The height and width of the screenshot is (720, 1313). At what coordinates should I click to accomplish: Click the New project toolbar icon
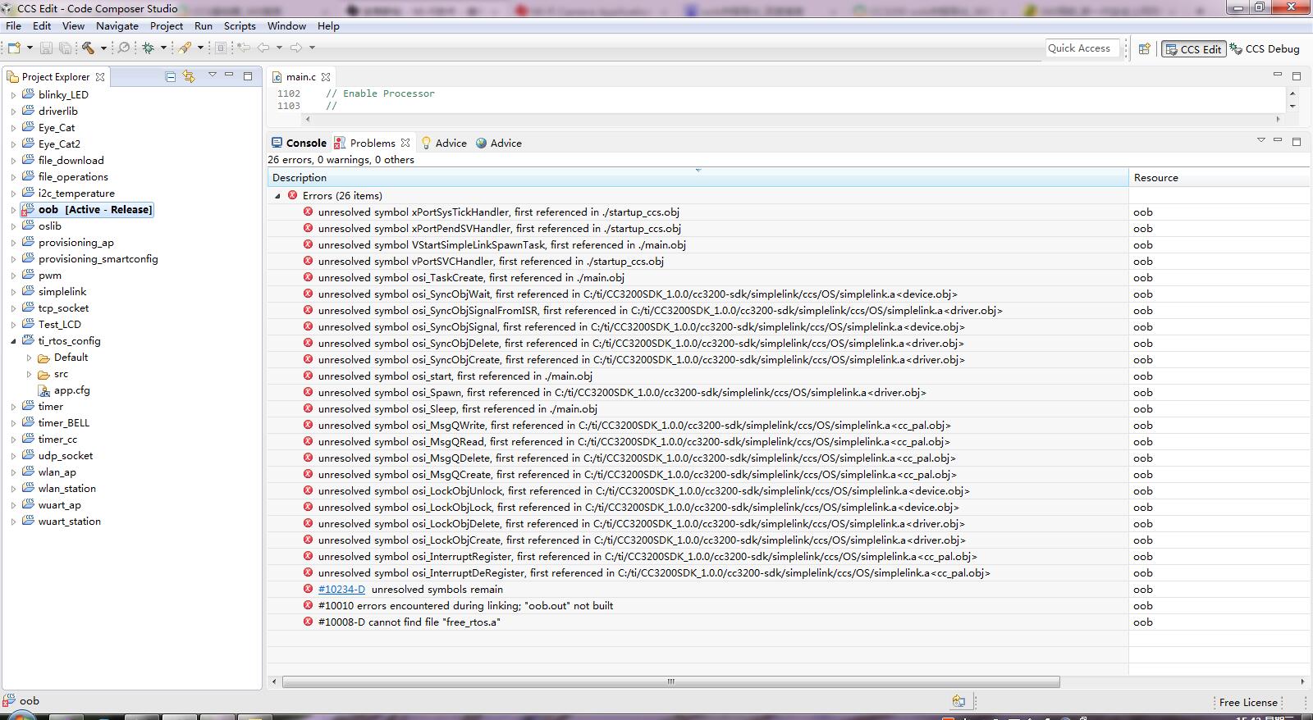coord(14,48)
